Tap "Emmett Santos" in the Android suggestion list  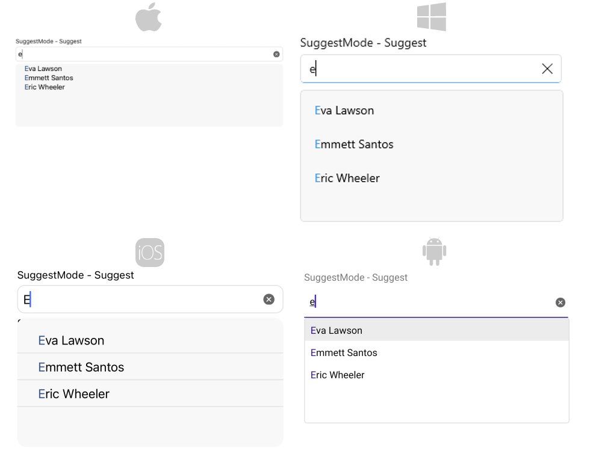coord(344,353)
